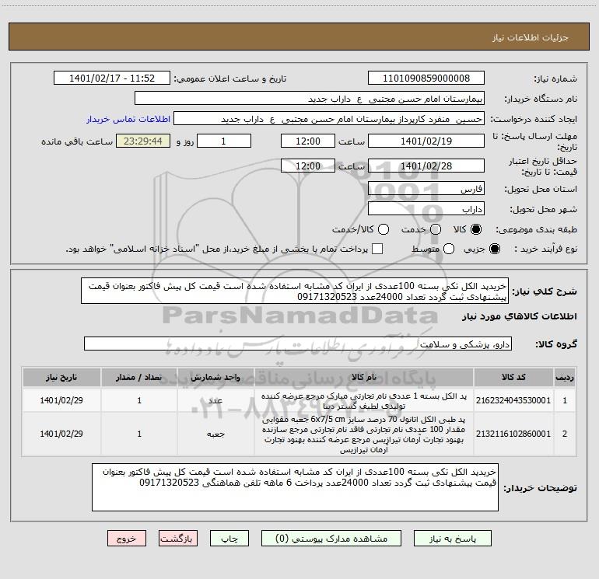The image size is (599, 579).
Task: Click the چاپ print button
Action: [x=229, y=539]
